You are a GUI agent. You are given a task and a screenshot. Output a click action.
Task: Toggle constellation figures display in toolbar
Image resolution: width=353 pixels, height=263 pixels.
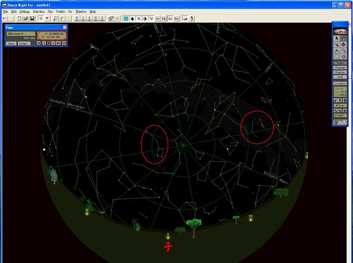coord(151,19)
